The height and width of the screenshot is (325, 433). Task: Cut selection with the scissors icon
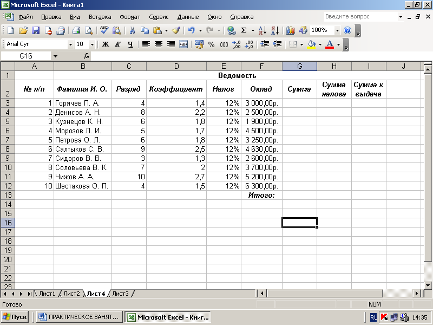click(132, 30)
